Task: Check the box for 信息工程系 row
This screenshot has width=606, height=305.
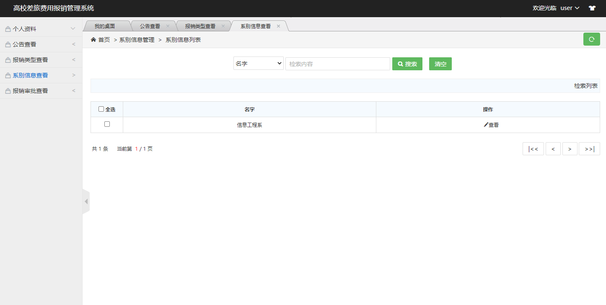Action: 107,124
